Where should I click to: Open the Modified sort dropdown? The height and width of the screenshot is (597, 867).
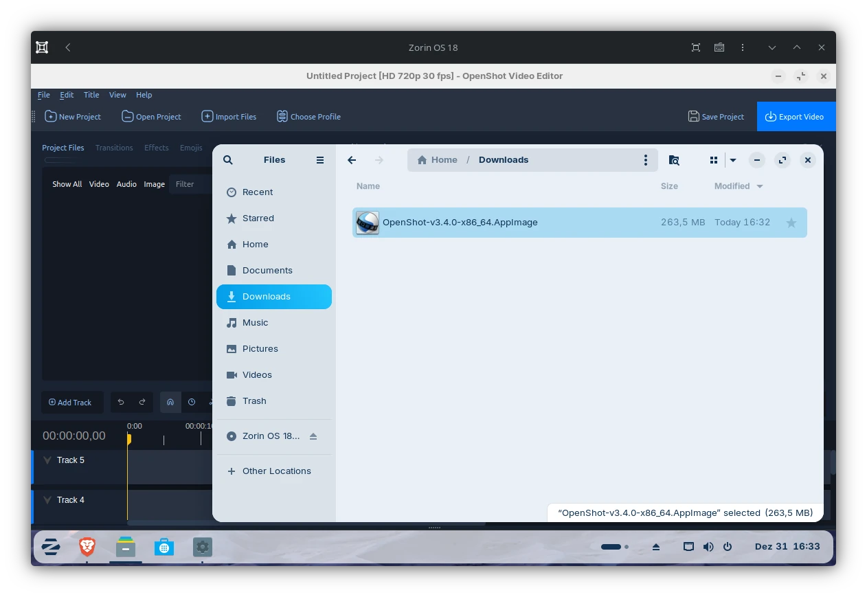pos(739,186)
